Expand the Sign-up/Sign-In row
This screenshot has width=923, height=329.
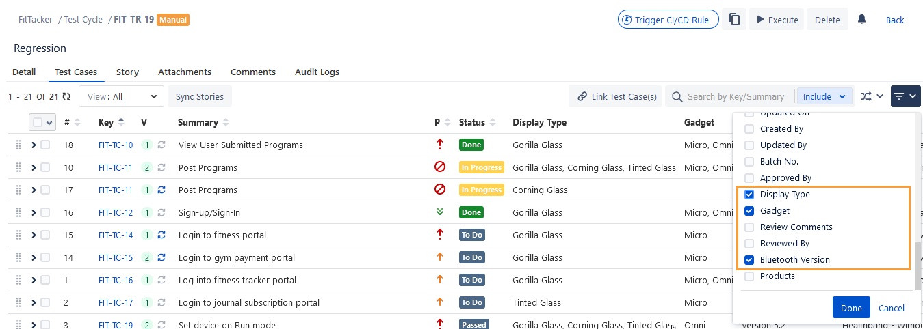[x=34, y=212]
